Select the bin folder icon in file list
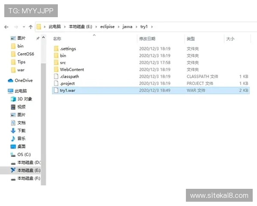Viewport: 257px width, 206px height. pyautogui.click(x=56, y=55)
